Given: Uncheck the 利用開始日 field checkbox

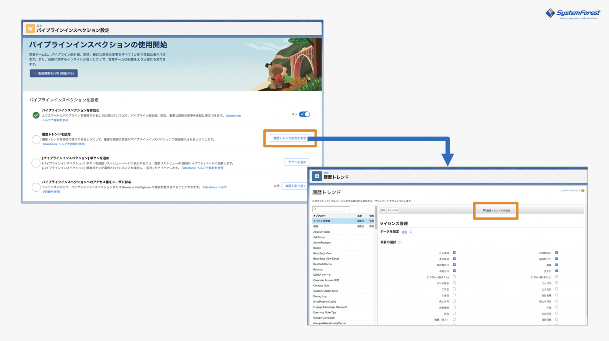Looking at the screenshot, I should [x=556, y=252].
